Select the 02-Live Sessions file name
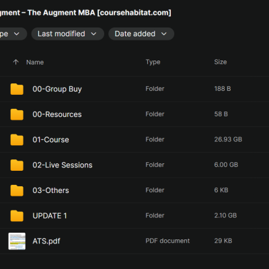 pos(63,165)
